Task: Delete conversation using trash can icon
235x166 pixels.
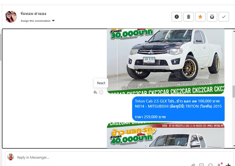Action: point(189,17)
